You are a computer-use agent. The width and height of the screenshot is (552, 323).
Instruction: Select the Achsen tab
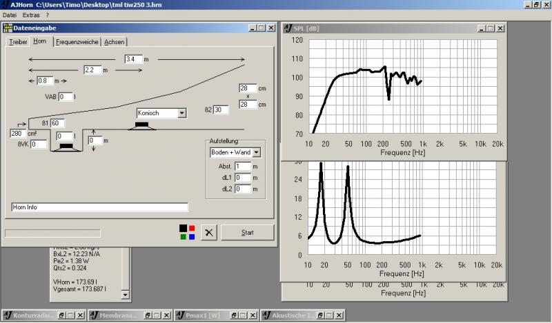(x=114, y=42)
